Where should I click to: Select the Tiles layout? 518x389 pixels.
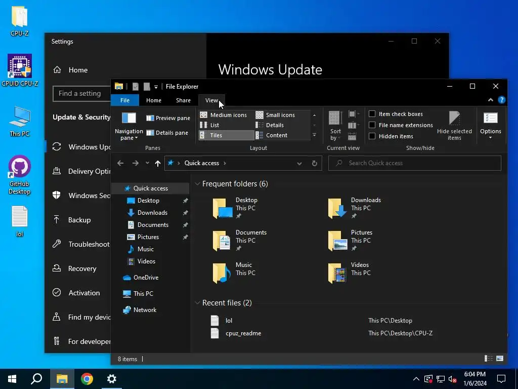pyautogui.click(x=226, y=135)
